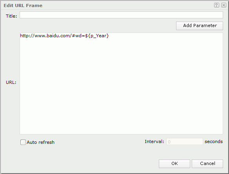Dismiss the dialog with Cancel
This screenshot has width=229, height=174.
pos(207,163)
